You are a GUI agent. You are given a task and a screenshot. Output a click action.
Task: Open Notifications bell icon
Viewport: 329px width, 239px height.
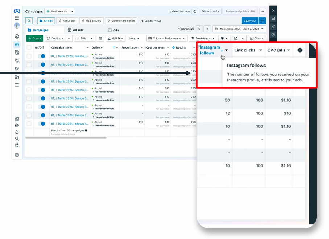[17, 132]
